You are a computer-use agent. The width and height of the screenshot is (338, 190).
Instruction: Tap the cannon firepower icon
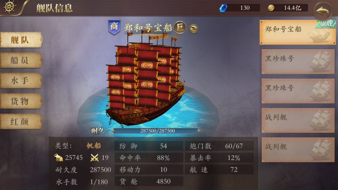[x=58, y=158]
